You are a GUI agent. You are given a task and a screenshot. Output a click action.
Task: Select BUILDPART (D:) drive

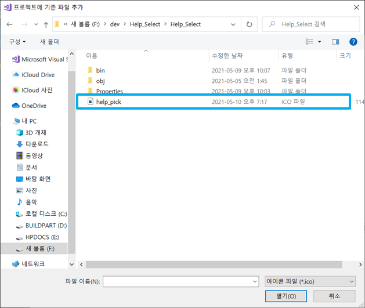pos(41,226)
